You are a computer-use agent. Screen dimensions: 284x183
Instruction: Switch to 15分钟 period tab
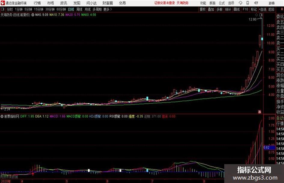pyautogui.click(x=38, y=9)
